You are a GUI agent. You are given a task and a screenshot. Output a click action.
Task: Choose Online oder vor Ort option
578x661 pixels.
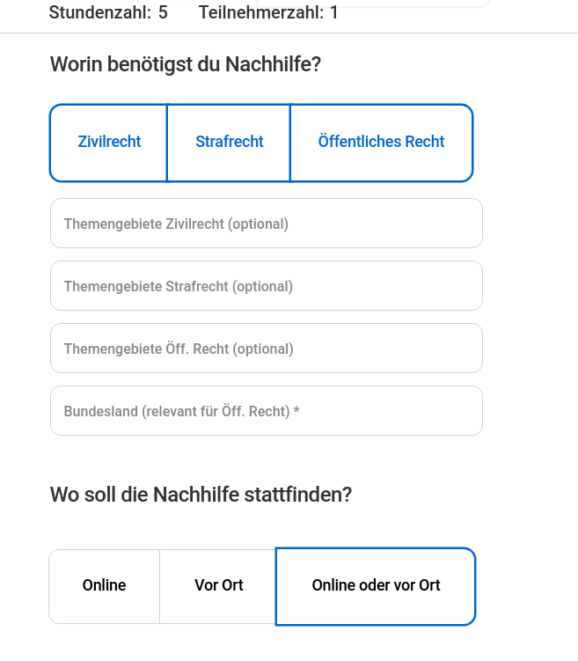[x=376, y=586]
